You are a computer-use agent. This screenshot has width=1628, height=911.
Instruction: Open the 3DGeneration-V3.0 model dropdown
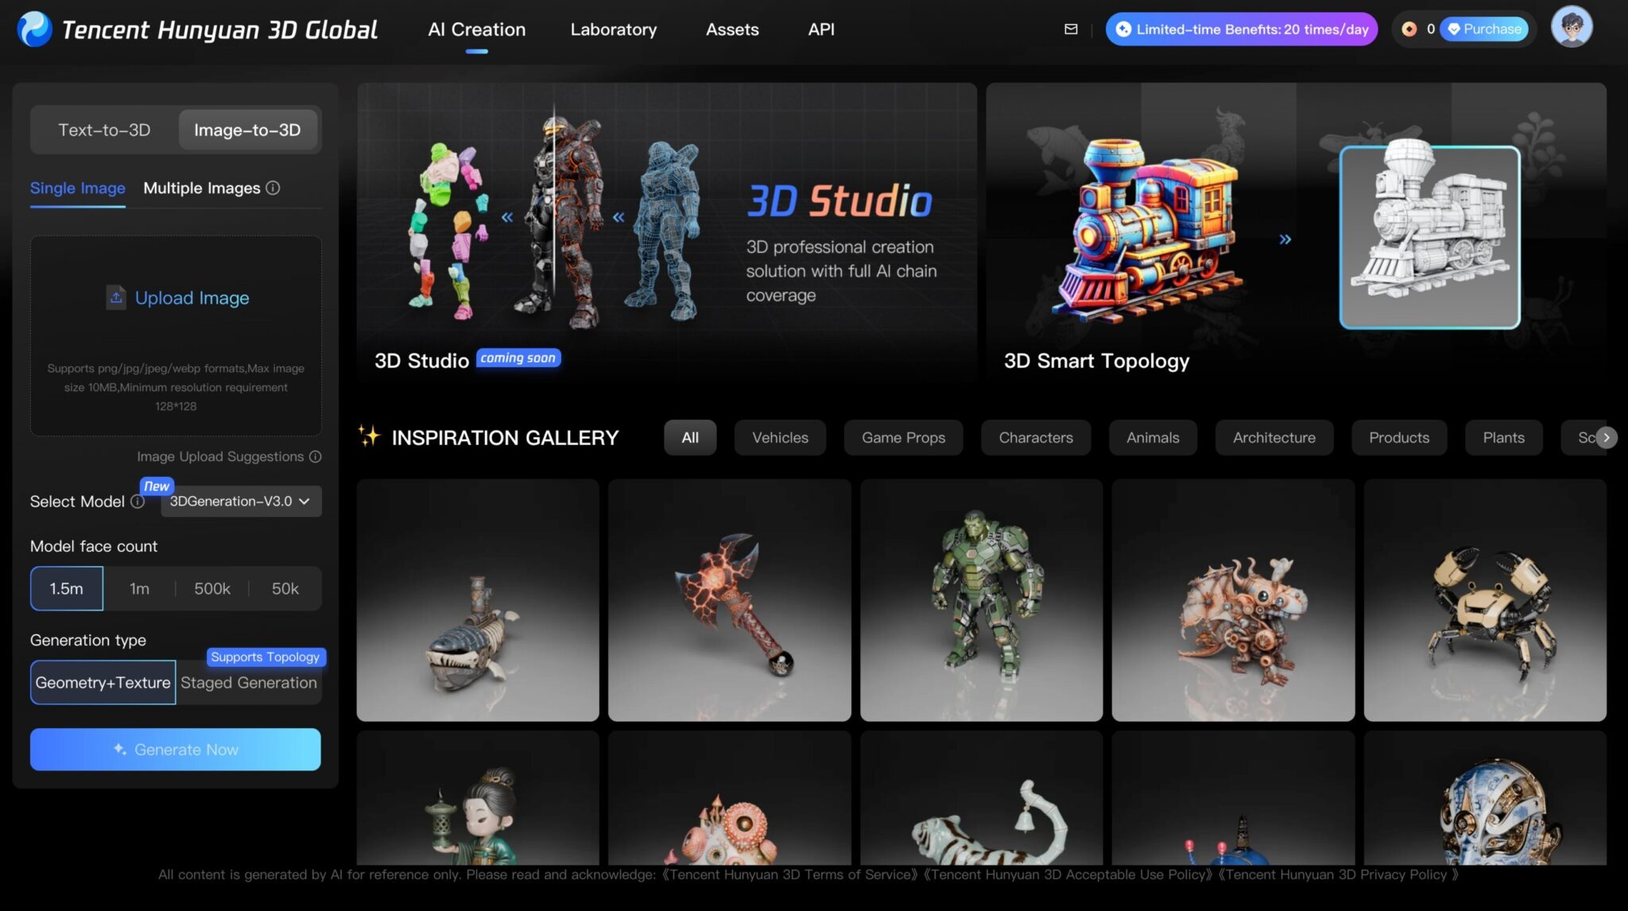pos(240,502)
